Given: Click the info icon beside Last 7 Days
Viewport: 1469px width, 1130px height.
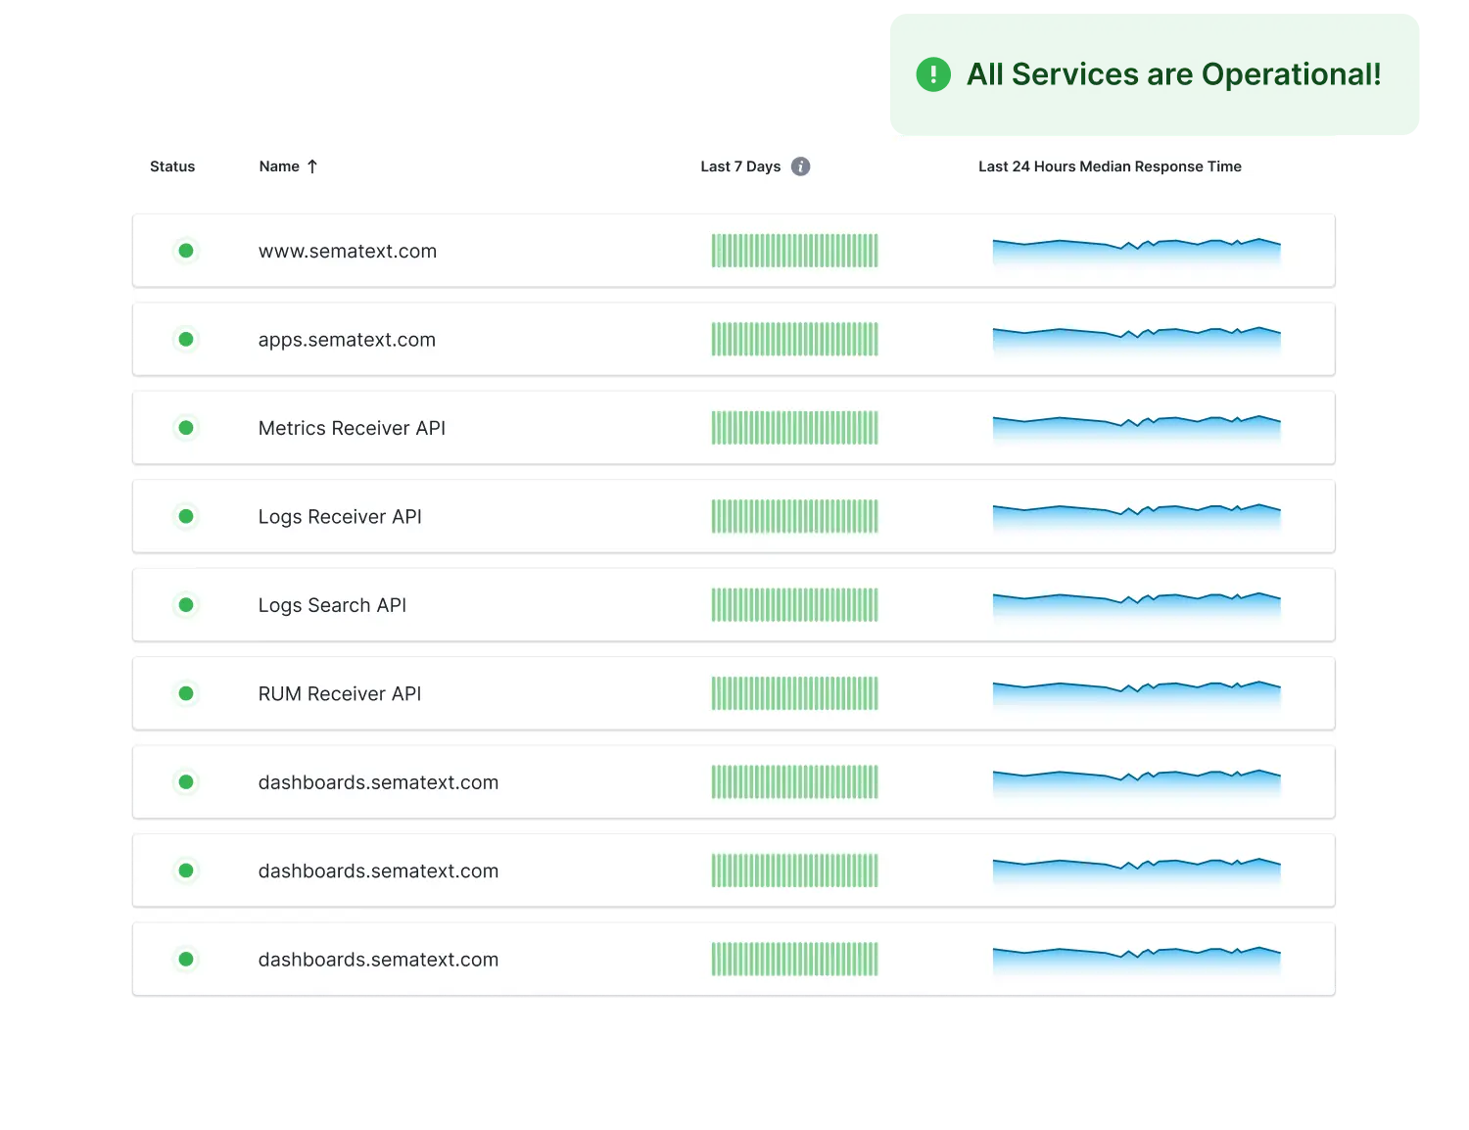Looking at the screenshot, I should click(800, 166).
